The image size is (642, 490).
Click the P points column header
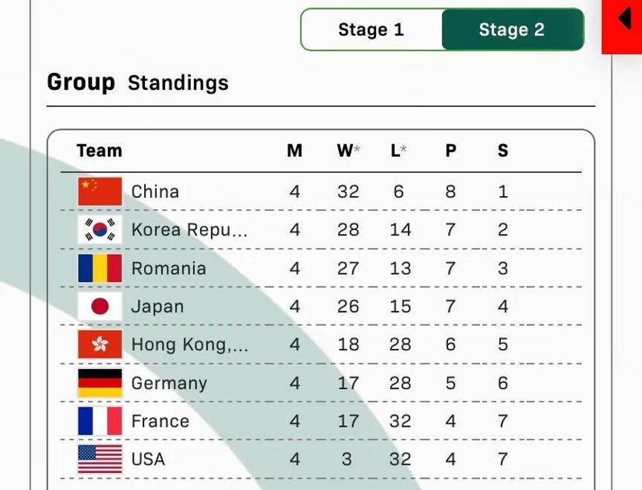pos(450,151)
